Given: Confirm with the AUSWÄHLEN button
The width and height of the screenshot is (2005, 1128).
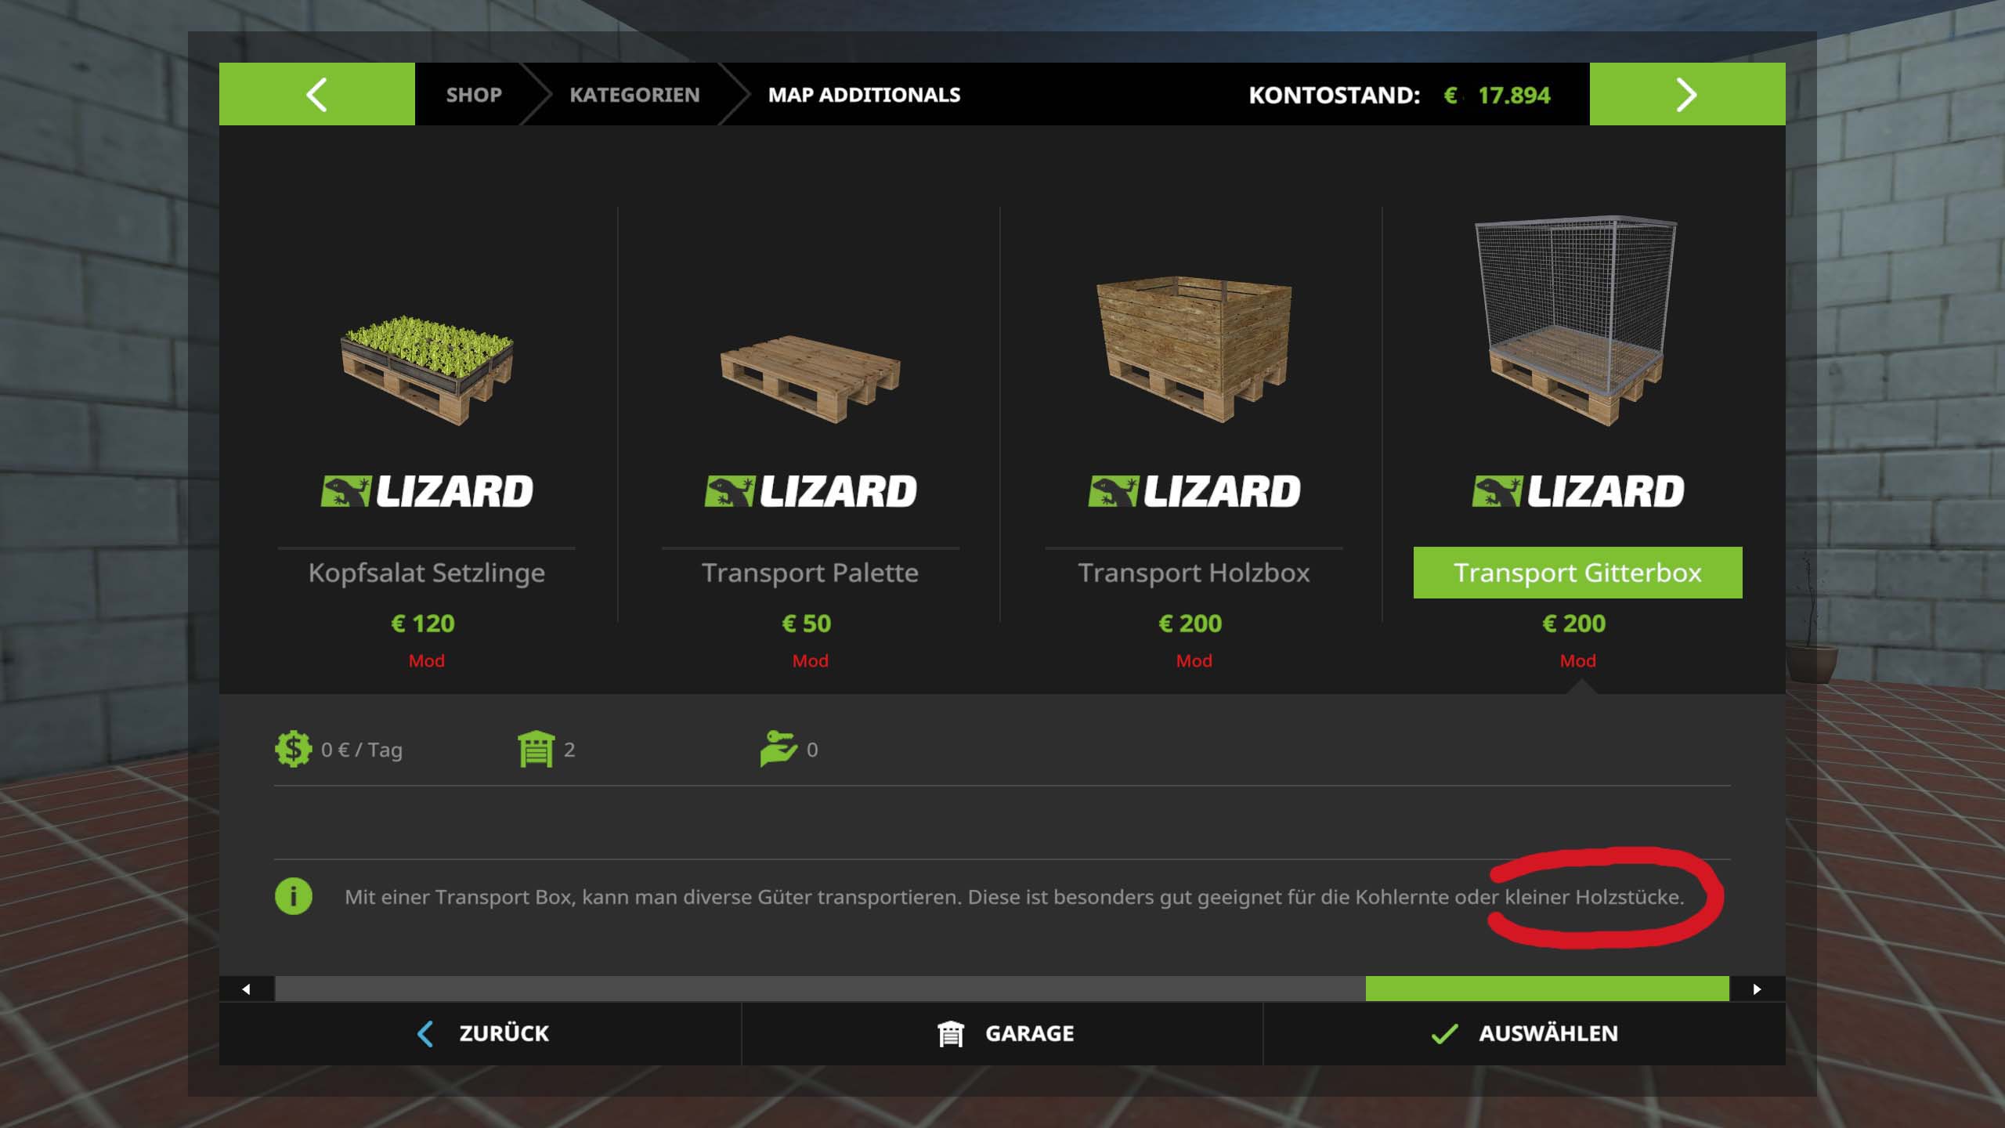Looking at the screenshot, I should click(1524, 1034).
